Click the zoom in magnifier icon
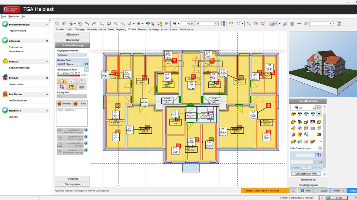Viewport: 357px width, 200px height. click(116, 23)
